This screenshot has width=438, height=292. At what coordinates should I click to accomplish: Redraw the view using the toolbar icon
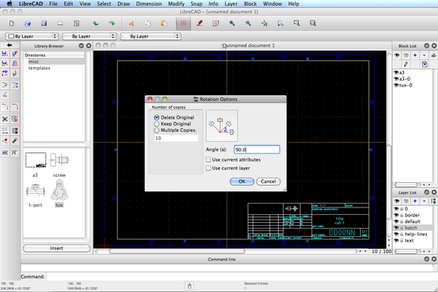(x=215, y=23)
